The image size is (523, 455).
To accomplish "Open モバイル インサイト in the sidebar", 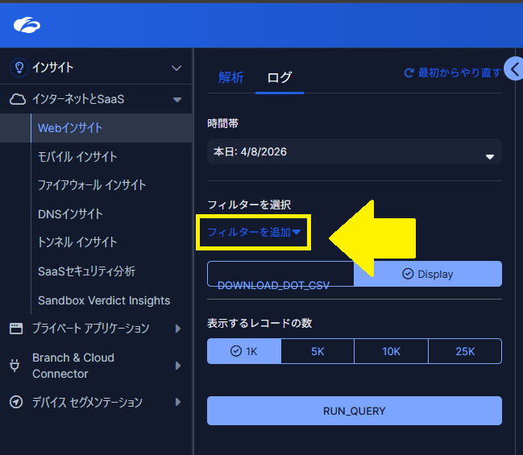I will point(77,157).
